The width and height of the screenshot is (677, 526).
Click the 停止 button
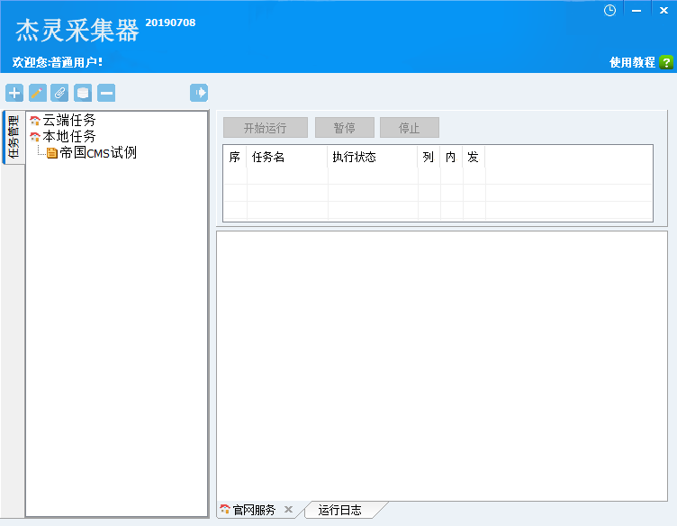coord(410,127)
